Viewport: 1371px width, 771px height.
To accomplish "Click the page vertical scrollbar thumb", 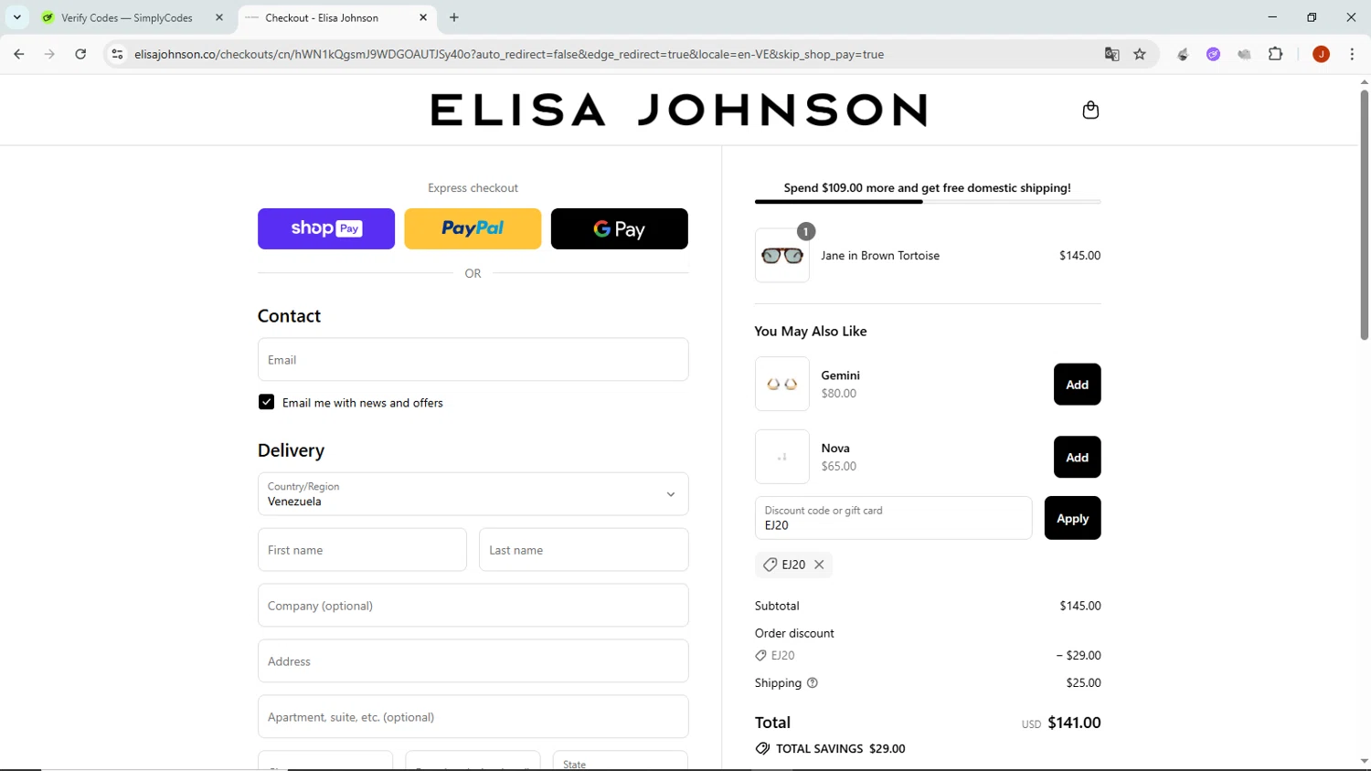I will (1364, 215).
